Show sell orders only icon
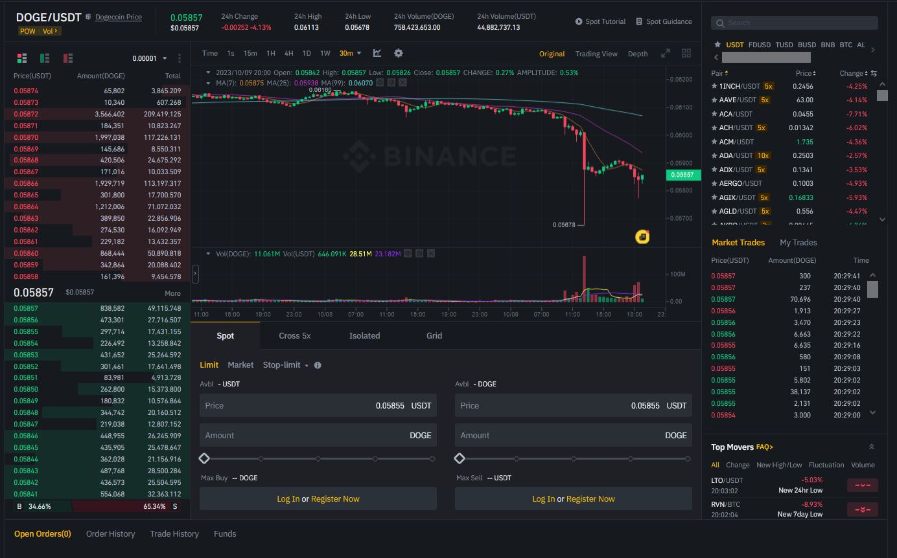 pos(68,58)
